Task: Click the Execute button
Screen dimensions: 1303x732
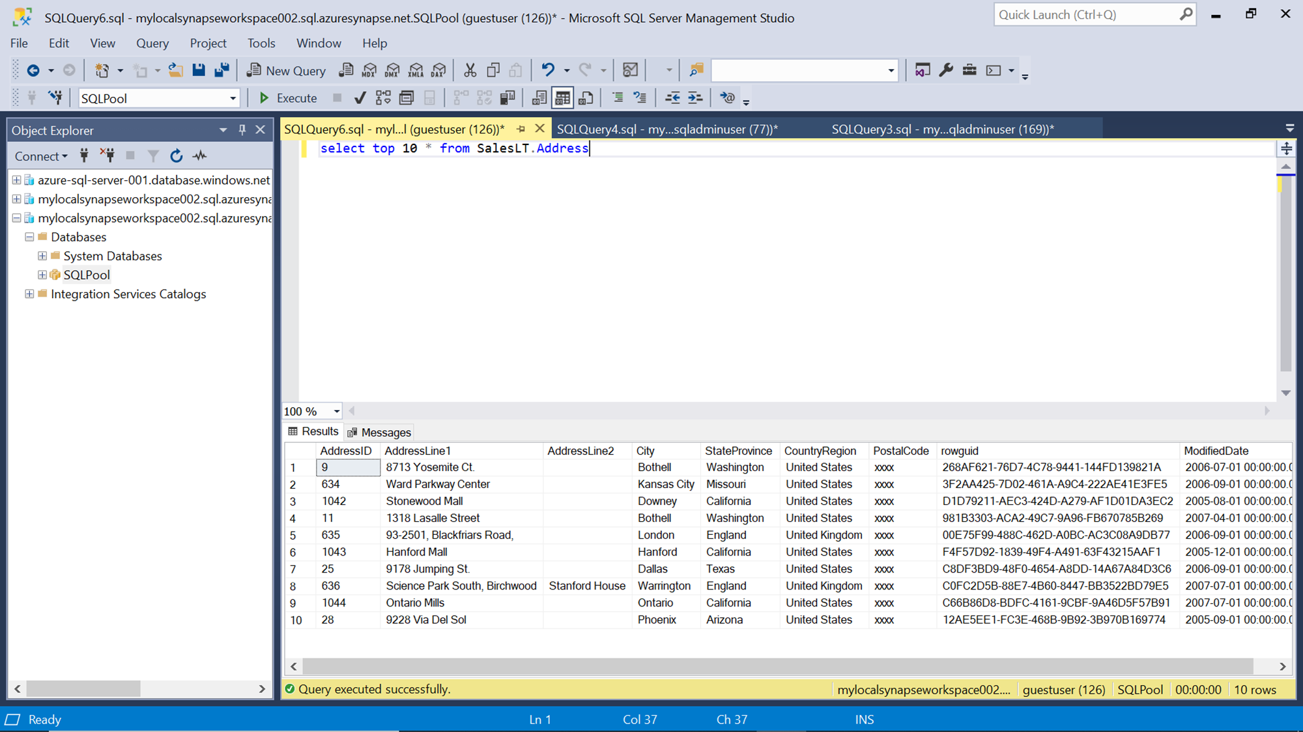Action: [x=287, y=98]
